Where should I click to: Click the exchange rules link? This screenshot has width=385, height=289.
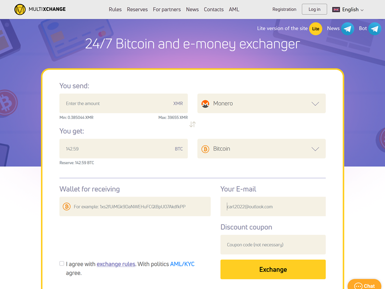[115, 263]
